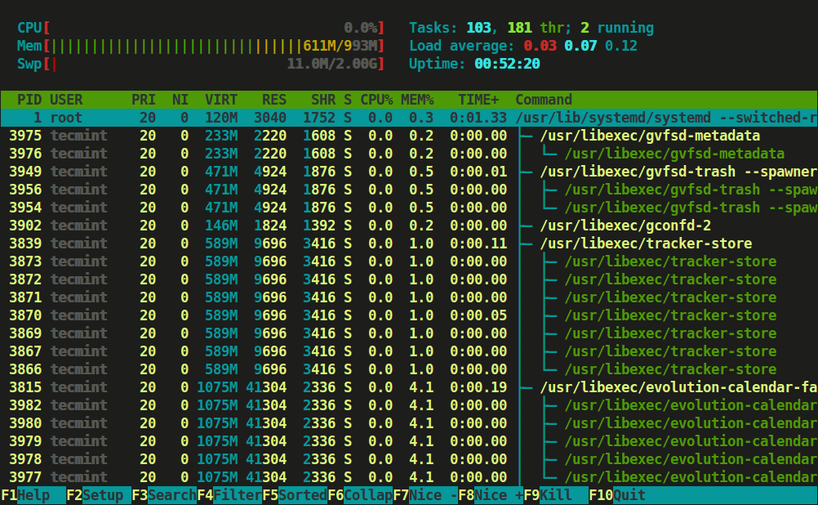Select evolution-calendar thread PID 3979

click(x=409, y=440)
